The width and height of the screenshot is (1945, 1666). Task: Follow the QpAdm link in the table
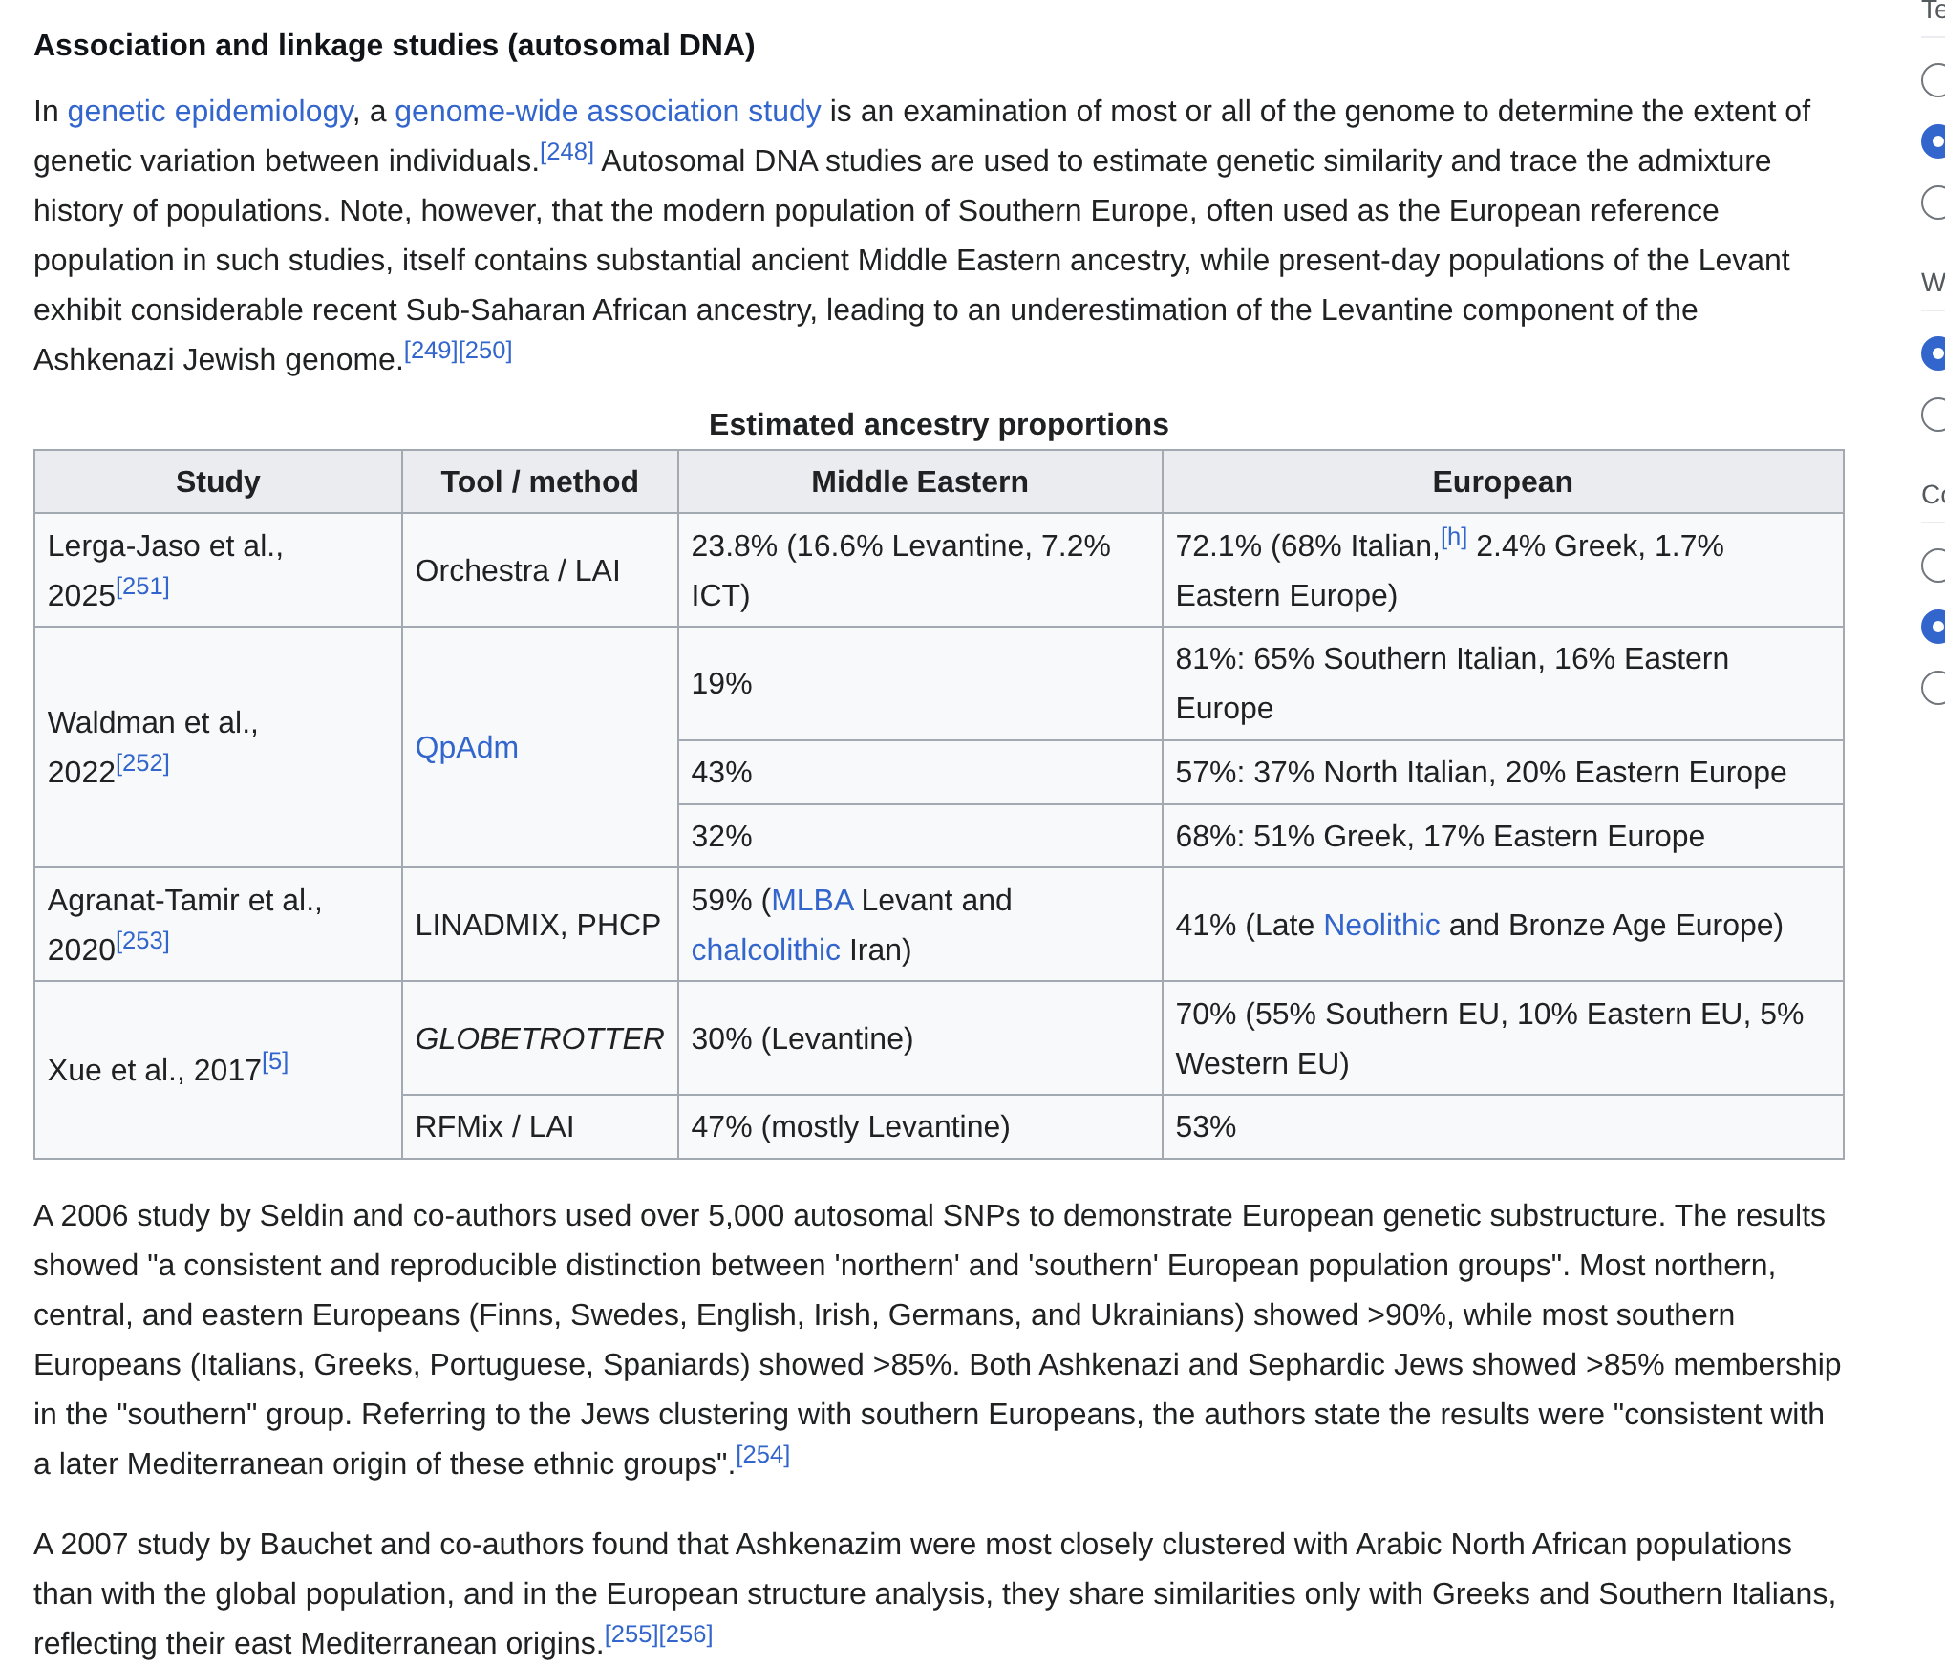tap(467, 747)
